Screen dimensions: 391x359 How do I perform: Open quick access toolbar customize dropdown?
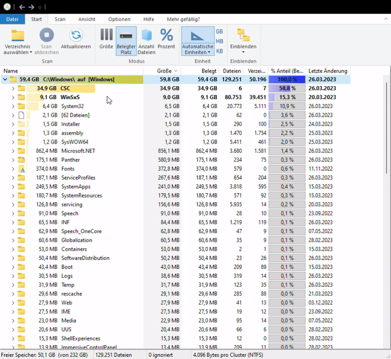40,7
